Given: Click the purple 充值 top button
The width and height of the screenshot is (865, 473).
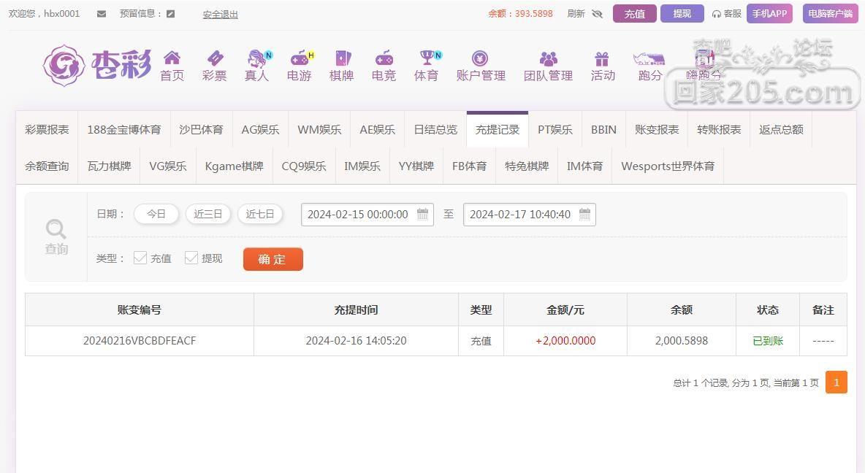Looking at the screenshot, I should coord(635,14).
